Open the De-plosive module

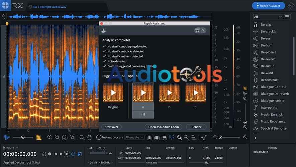pyautogui.click(x=268, y=52)
